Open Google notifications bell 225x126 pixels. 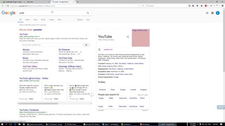(212, 13)
